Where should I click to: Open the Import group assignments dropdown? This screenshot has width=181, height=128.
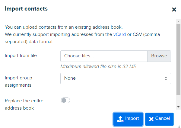point(116,78)
